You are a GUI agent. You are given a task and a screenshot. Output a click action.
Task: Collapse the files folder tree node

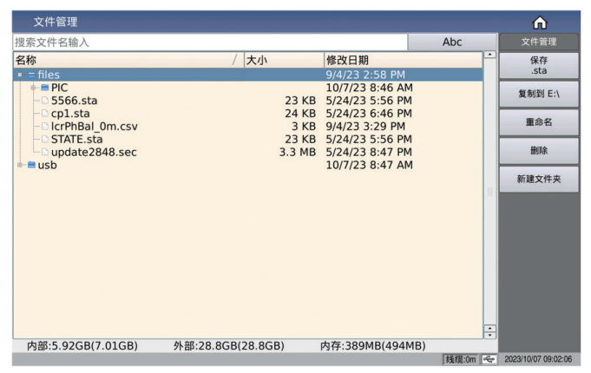tap(20, 75)
